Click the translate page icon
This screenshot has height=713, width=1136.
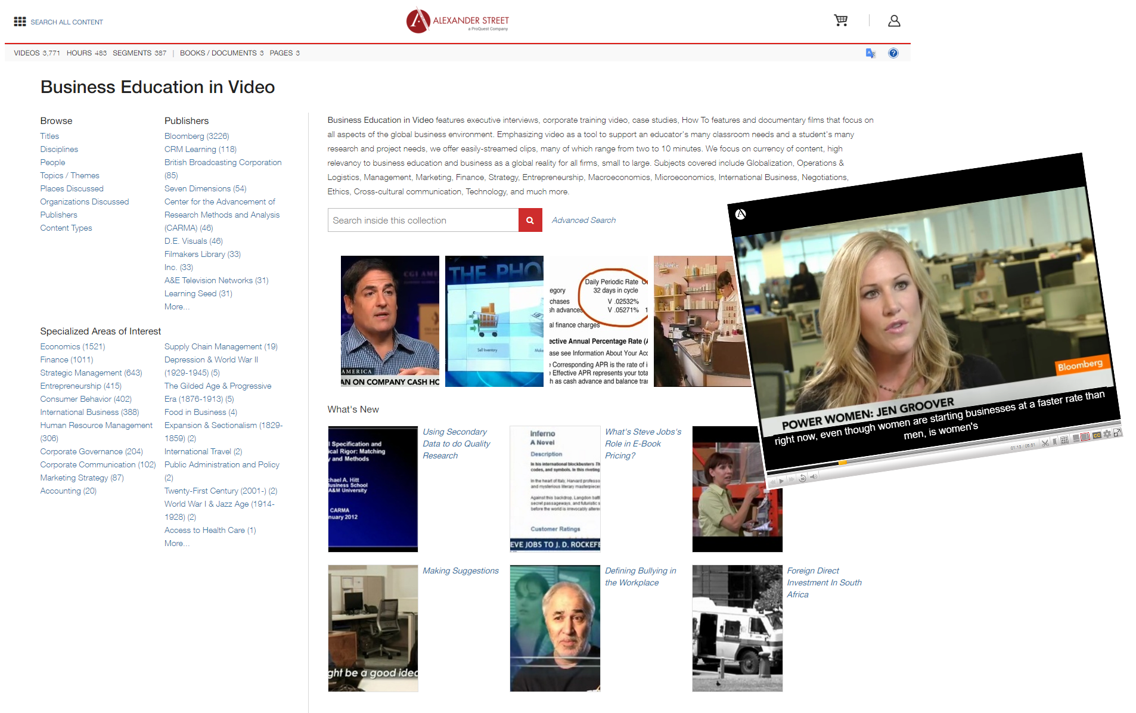click(x=871, y=53)
